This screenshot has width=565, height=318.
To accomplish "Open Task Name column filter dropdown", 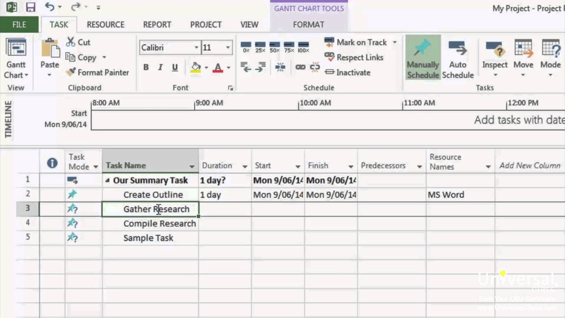I will [x=192, y=167].
